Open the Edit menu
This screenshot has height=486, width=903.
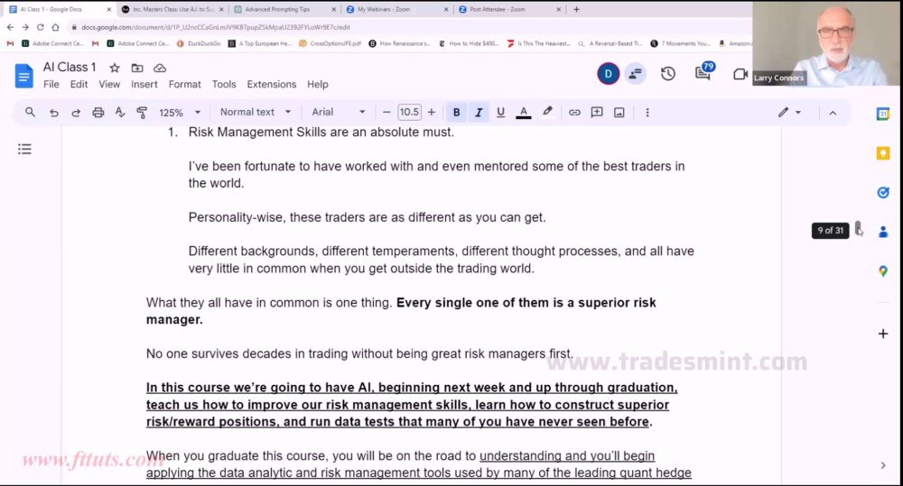point(79,84)
